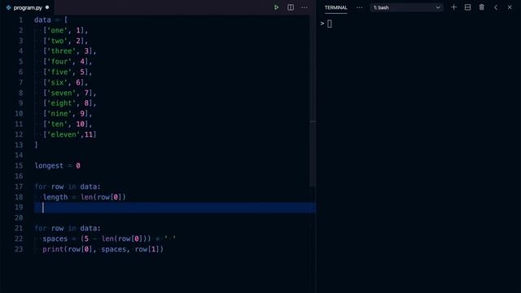Click the editor vertical scrollbar
521x293 pixels.
(x=313, y=101)
